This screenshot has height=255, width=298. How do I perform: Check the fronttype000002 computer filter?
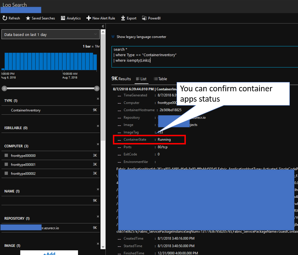pos(6,173)
